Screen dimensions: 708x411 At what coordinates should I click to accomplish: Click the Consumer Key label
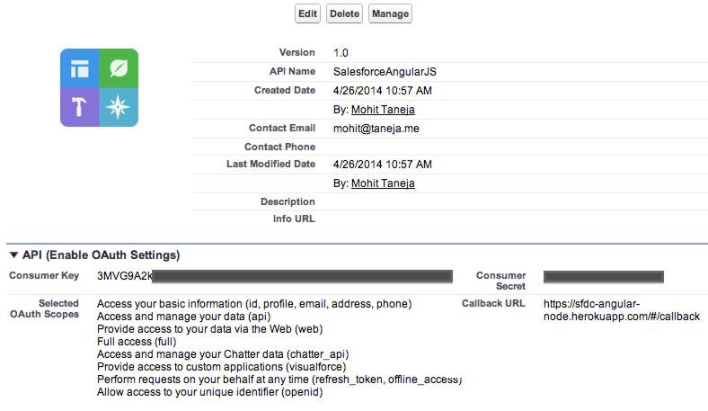44,275
